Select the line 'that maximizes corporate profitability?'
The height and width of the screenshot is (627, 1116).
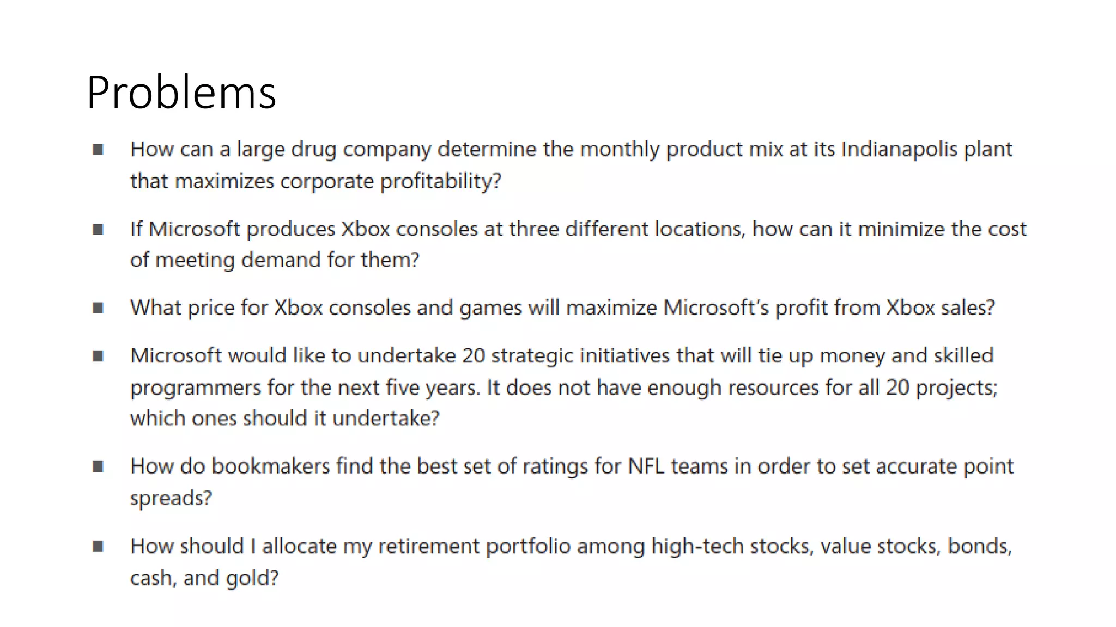click(316, 181)
